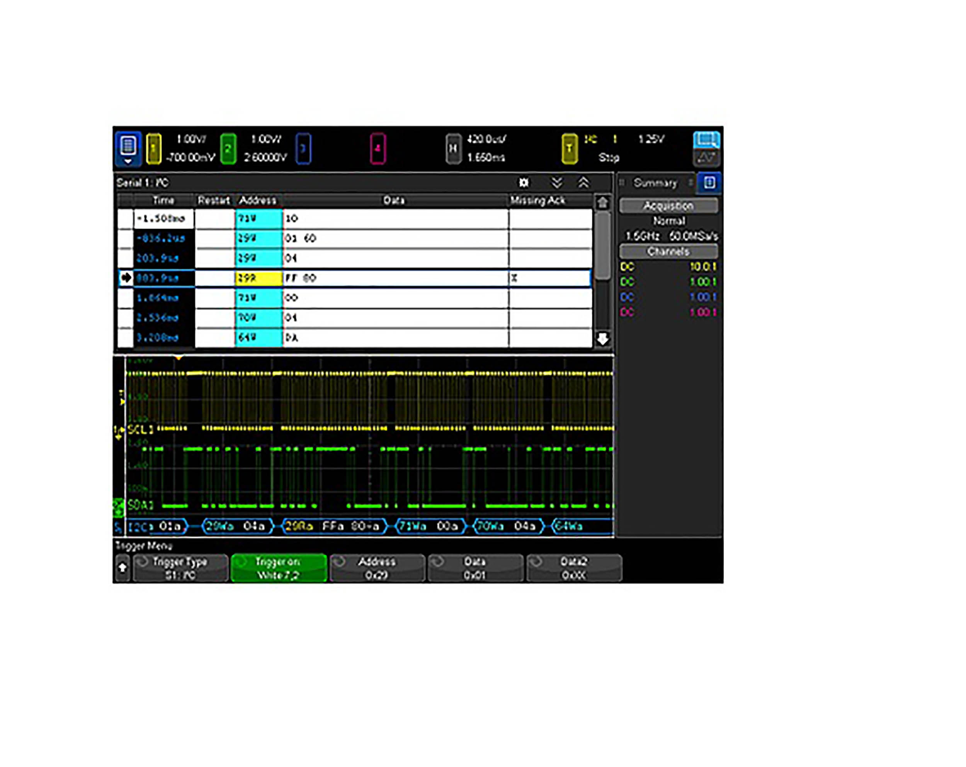Screen dimensions: 966x767
Task: Open the blue main menu icon
Action: [128, 149]
